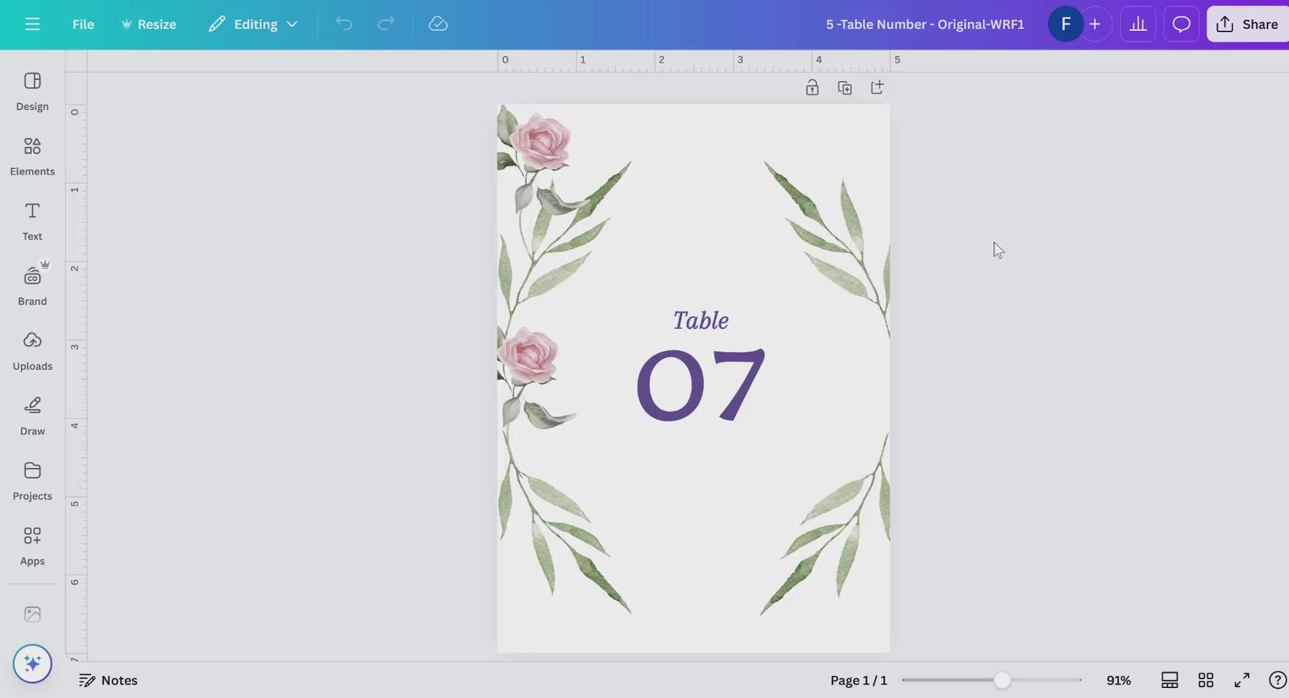
Task: Open the Elements panel
Action: (x=32, y=157)
